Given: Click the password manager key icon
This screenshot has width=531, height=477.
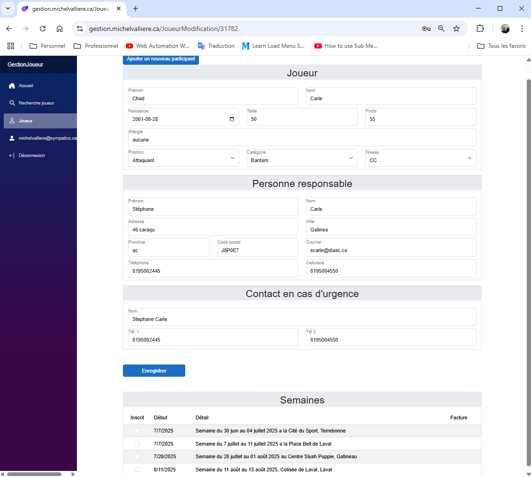Looking at the screenshot, I should click(x=426, y=29).
